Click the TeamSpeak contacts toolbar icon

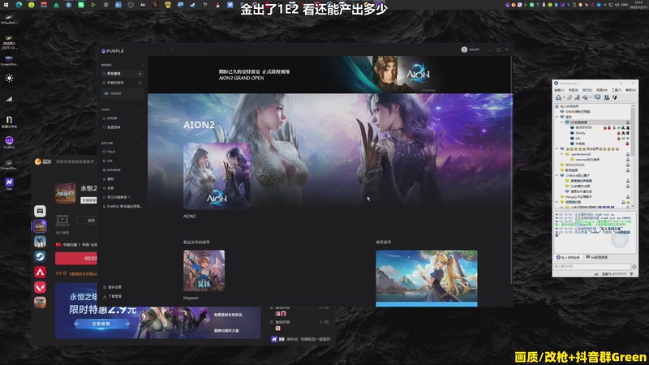point(607,97)
